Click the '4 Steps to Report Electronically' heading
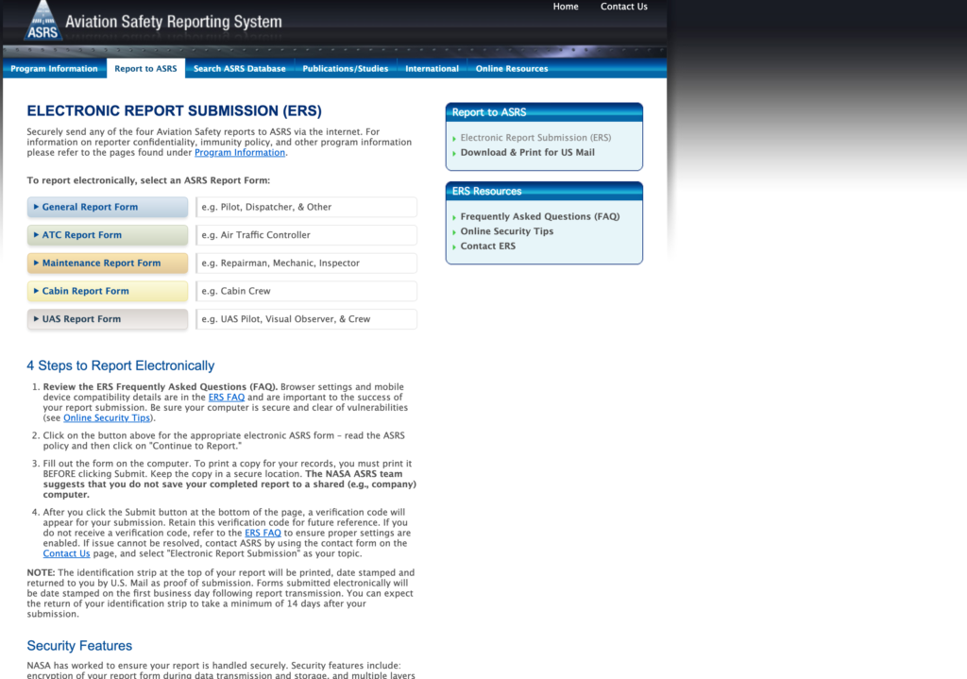The height and width of the screenshot is (679, 967). (121, 365)
